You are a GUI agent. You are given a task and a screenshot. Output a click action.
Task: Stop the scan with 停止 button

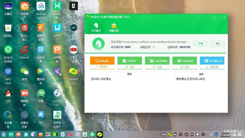(217, 43)
